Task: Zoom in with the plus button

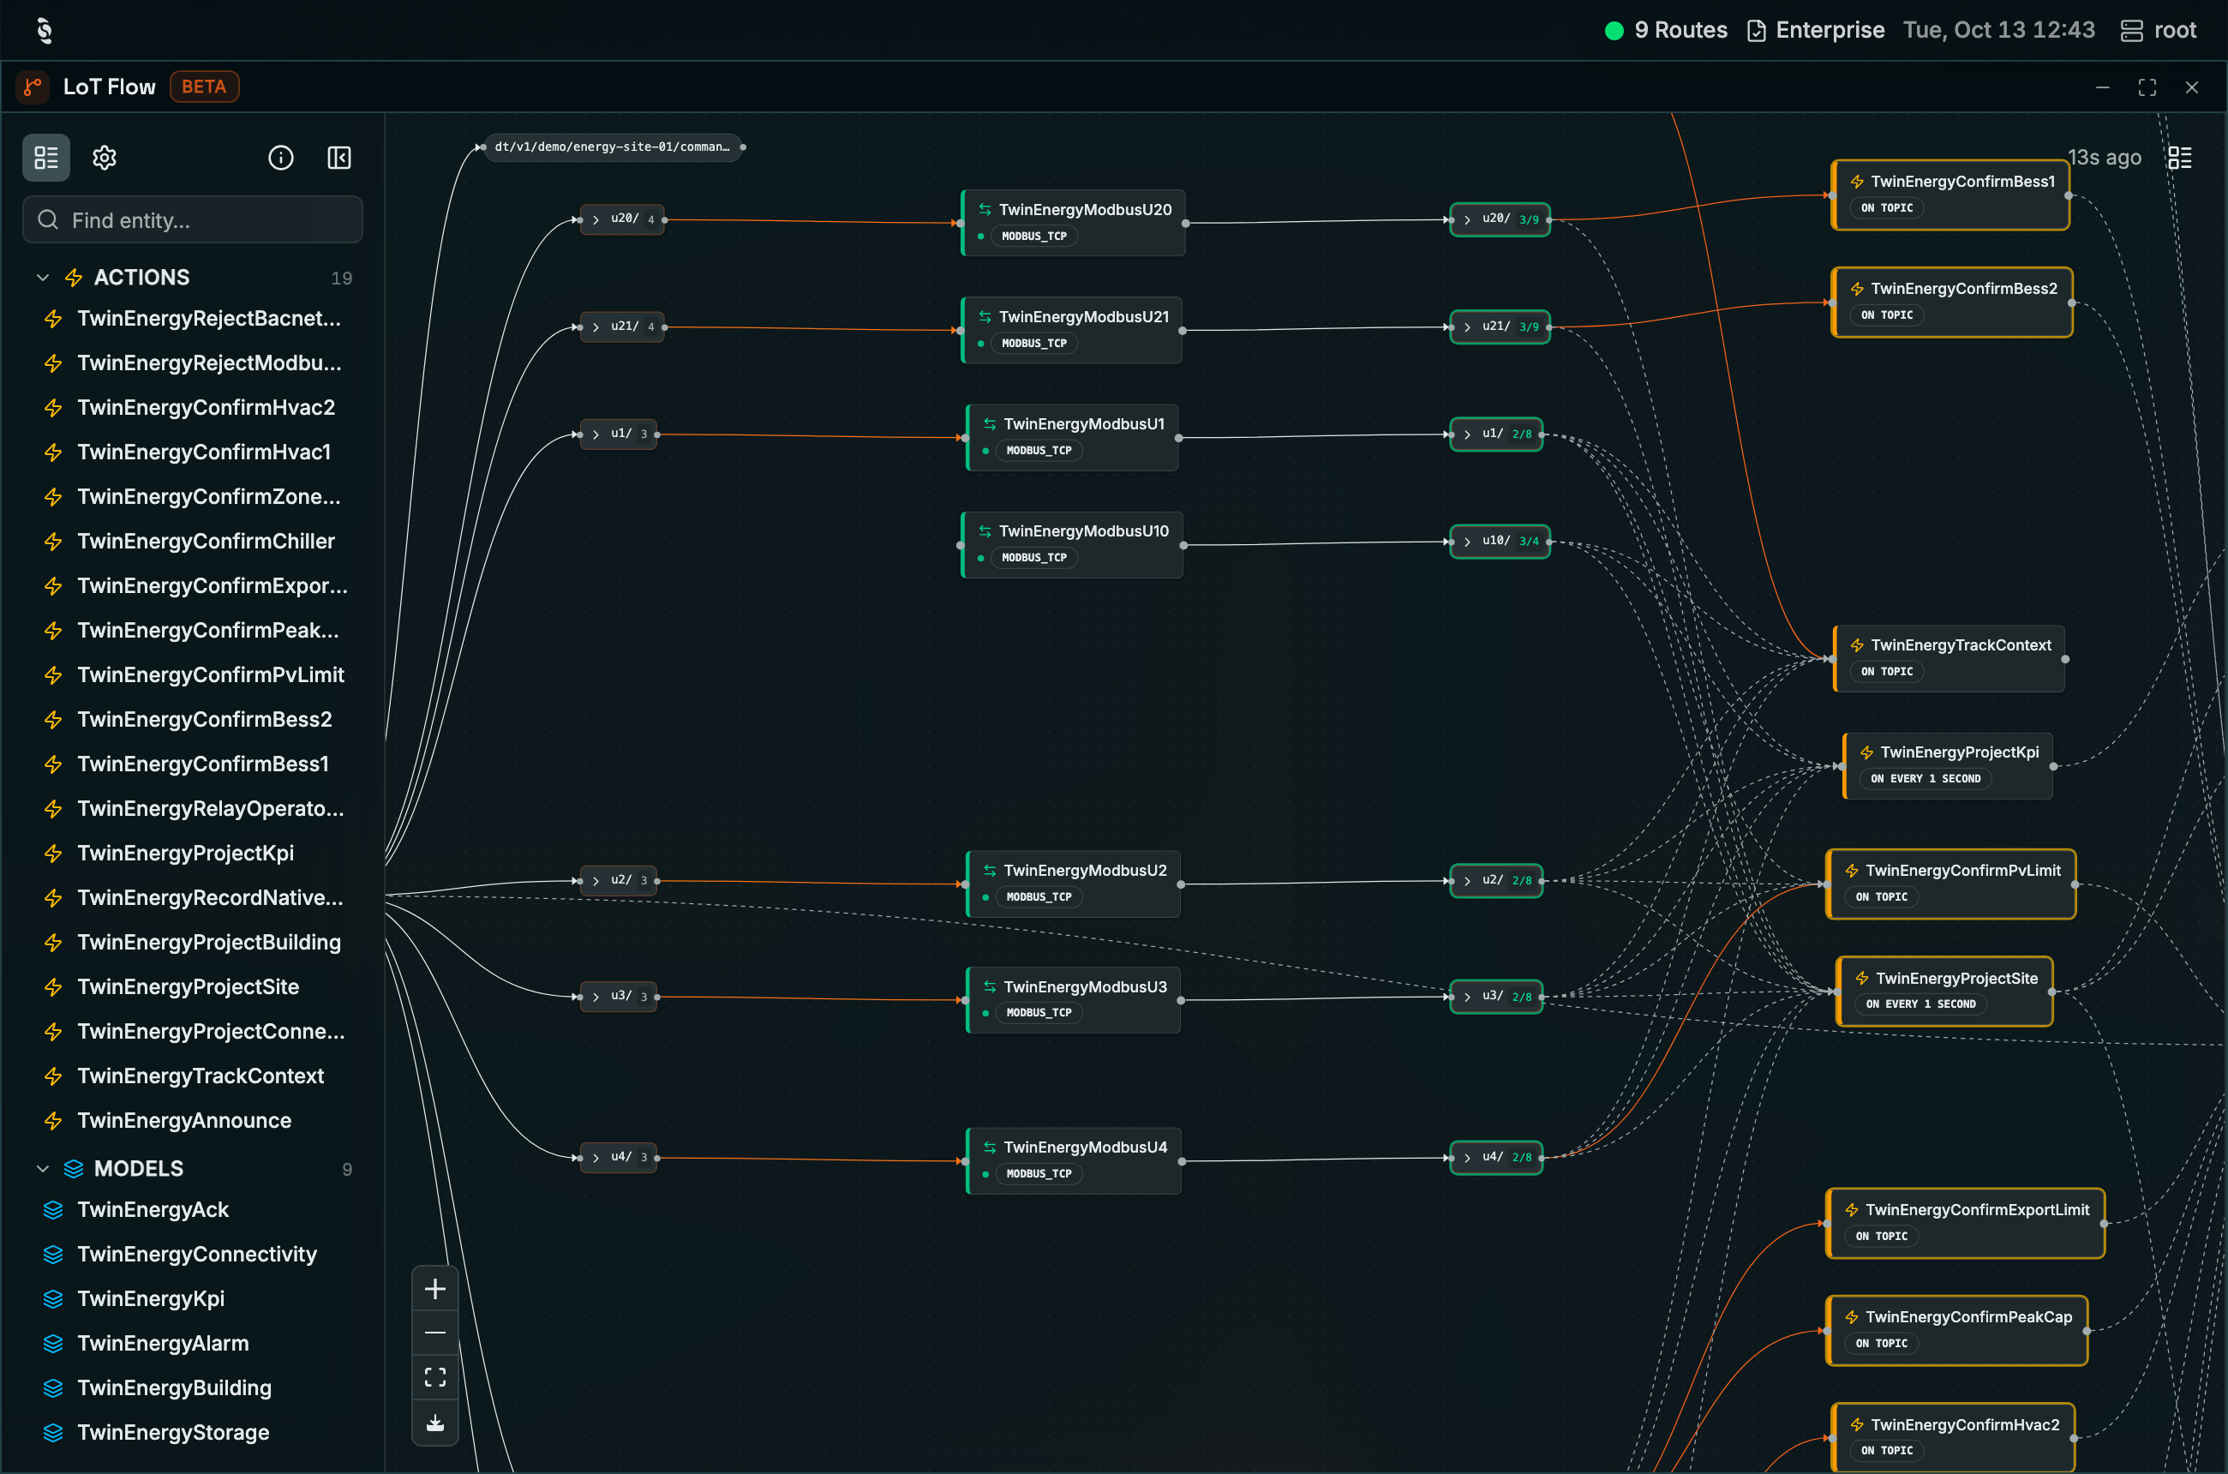Action: (x=435, y=1289)
